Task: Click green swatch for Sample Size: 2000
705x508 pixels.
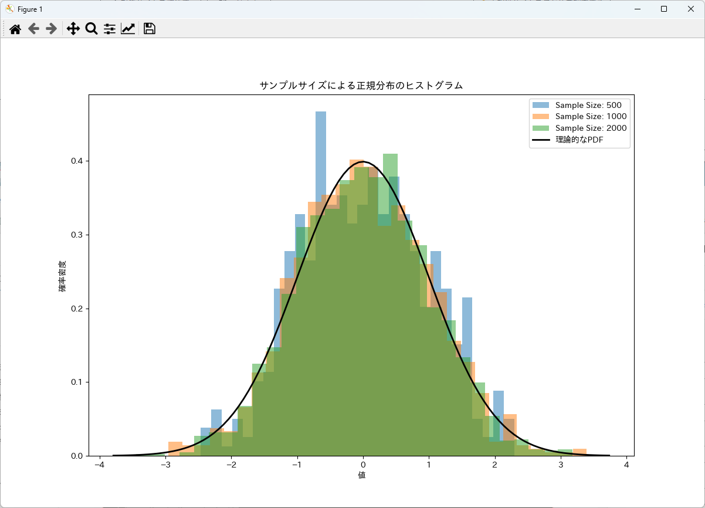Action: click(x=541, y=128)
